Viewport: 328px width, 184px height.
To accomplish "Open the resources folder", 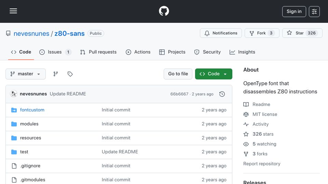I will click(30, 138).
